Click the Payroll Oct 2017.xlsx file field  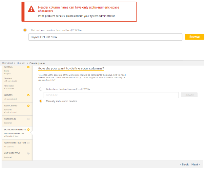pyautogui.click(x=105, y=37)
